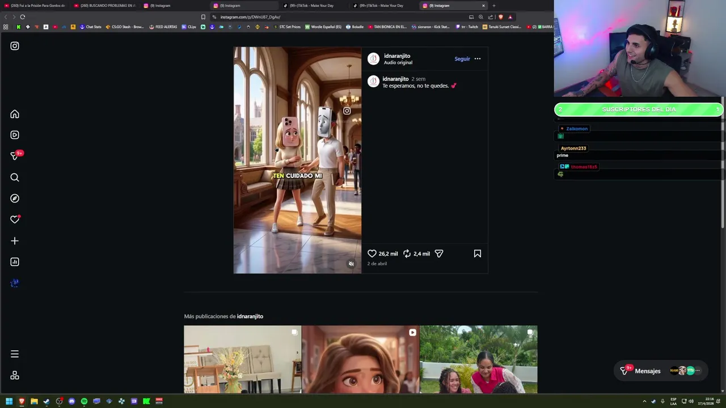This screenshot has height=408, width=726.
Task: View the 2,4 mil reposts count
Action: (x=421, y=254)
